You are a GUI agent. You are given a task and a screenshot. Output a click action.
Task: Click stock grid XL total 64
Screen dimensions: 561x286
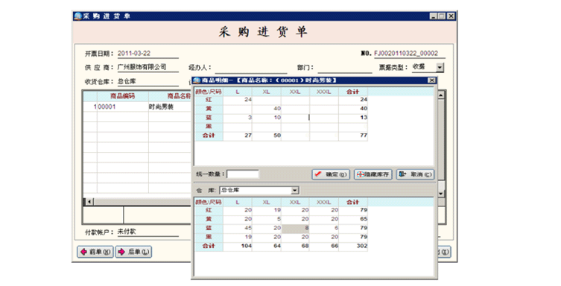pos(267,246)
